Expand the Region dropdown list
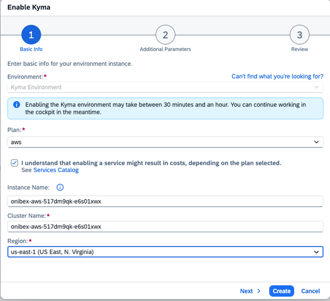 165,252
